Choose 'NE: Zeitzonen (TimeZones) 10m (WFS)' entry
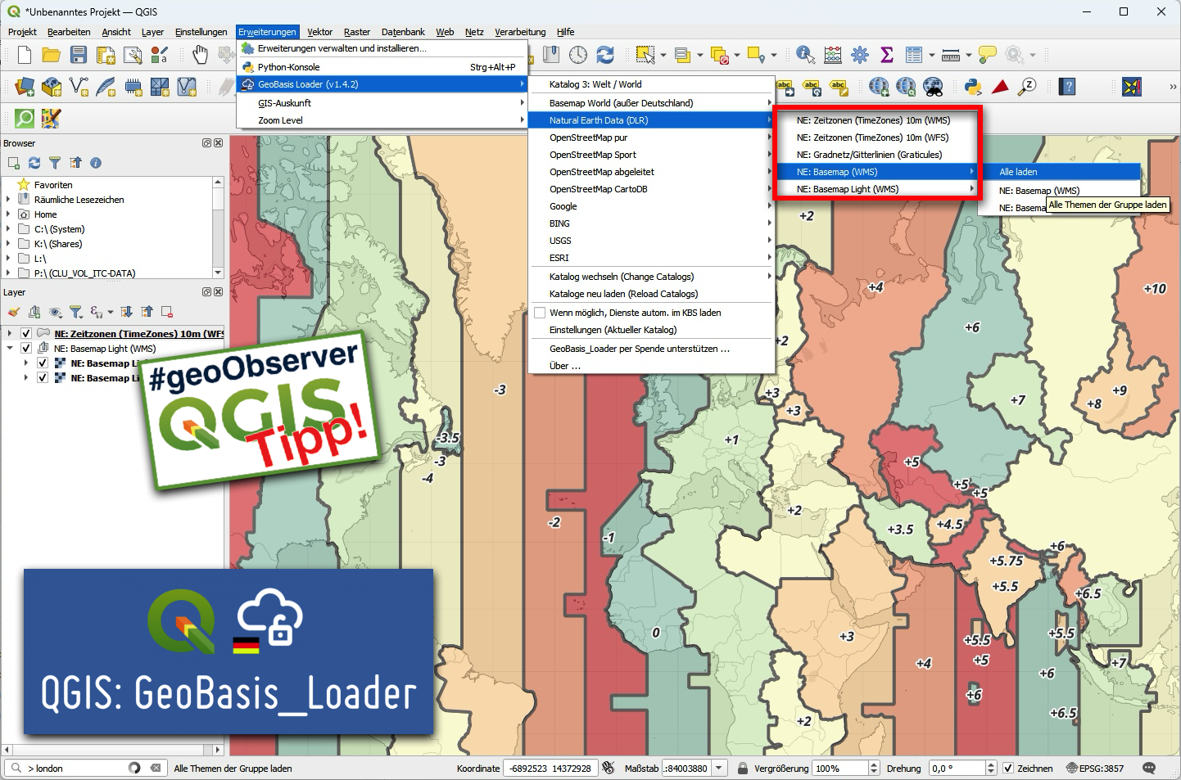1181x780 pixels. click(876, 138)
